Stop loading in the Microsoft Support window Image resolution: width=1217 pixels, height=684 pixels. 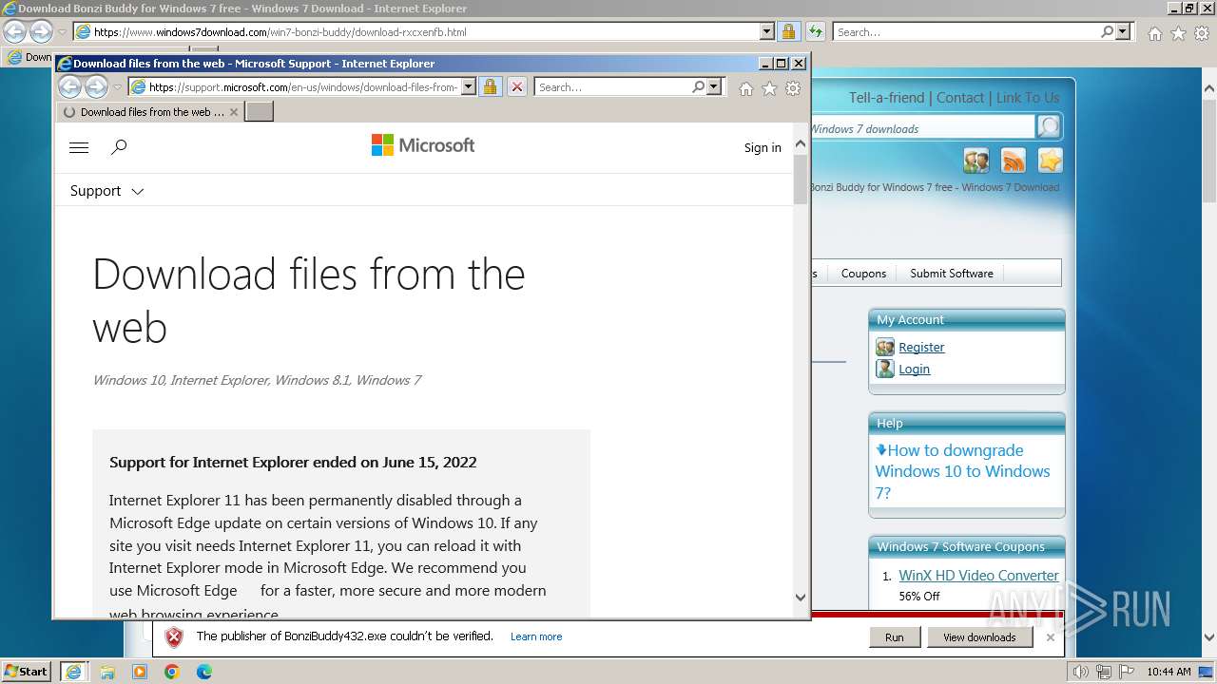point(516,86)
